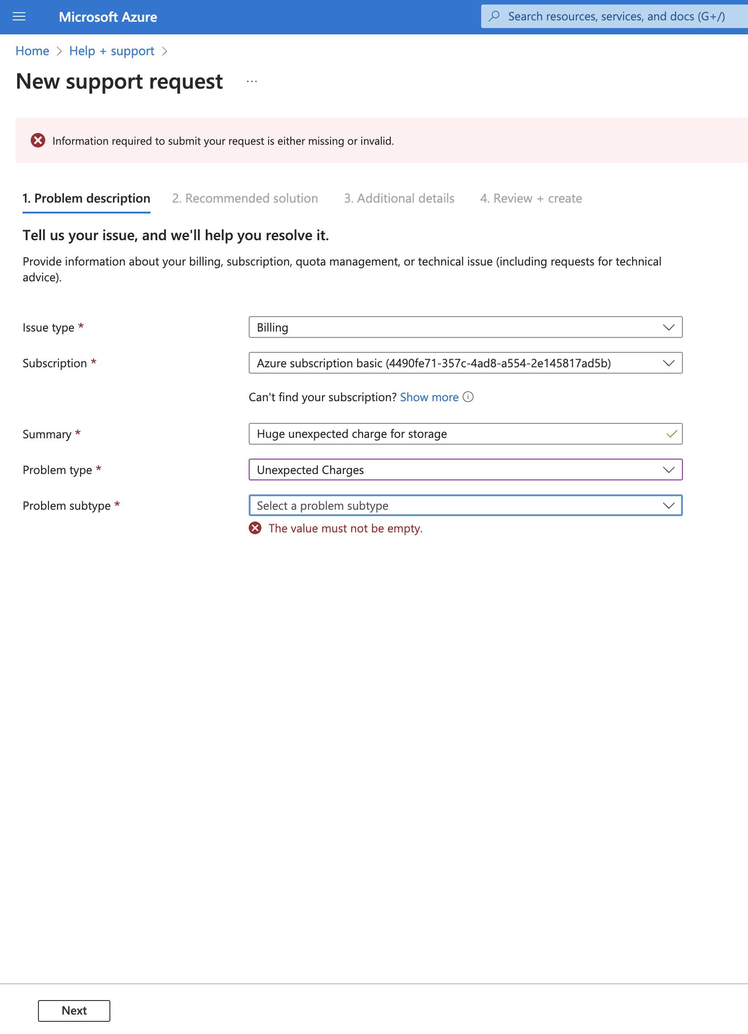Click the red error icon in banner

[x=38, y=140]
